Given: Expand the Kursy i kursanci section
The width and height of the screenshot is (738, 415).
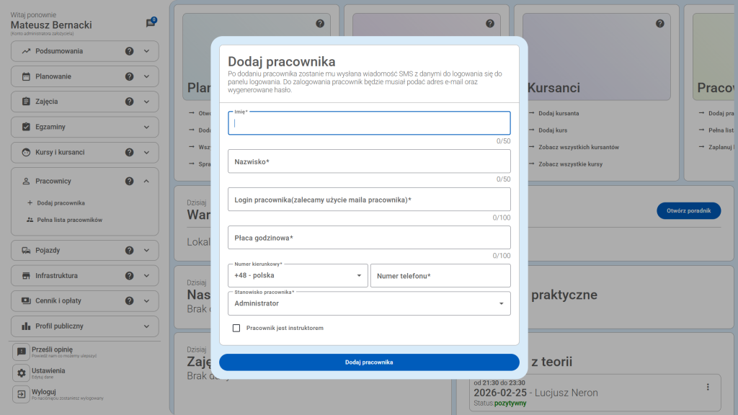Looking at the screenshot, I should coord(146,152).
